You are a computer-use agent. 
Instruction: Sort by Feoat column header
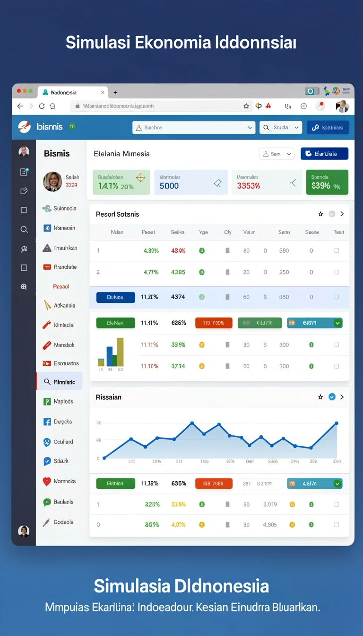coord(148,232)
